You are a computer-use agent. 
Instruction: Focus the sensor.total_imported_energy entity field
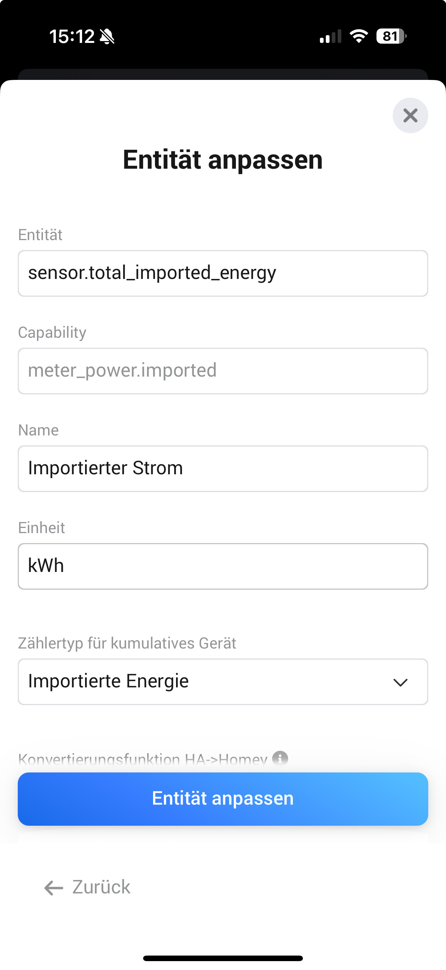click(x=223, y=273)
